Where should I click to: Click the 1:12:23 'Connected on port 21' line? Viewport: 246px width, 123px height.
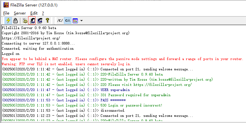(97, 116)
